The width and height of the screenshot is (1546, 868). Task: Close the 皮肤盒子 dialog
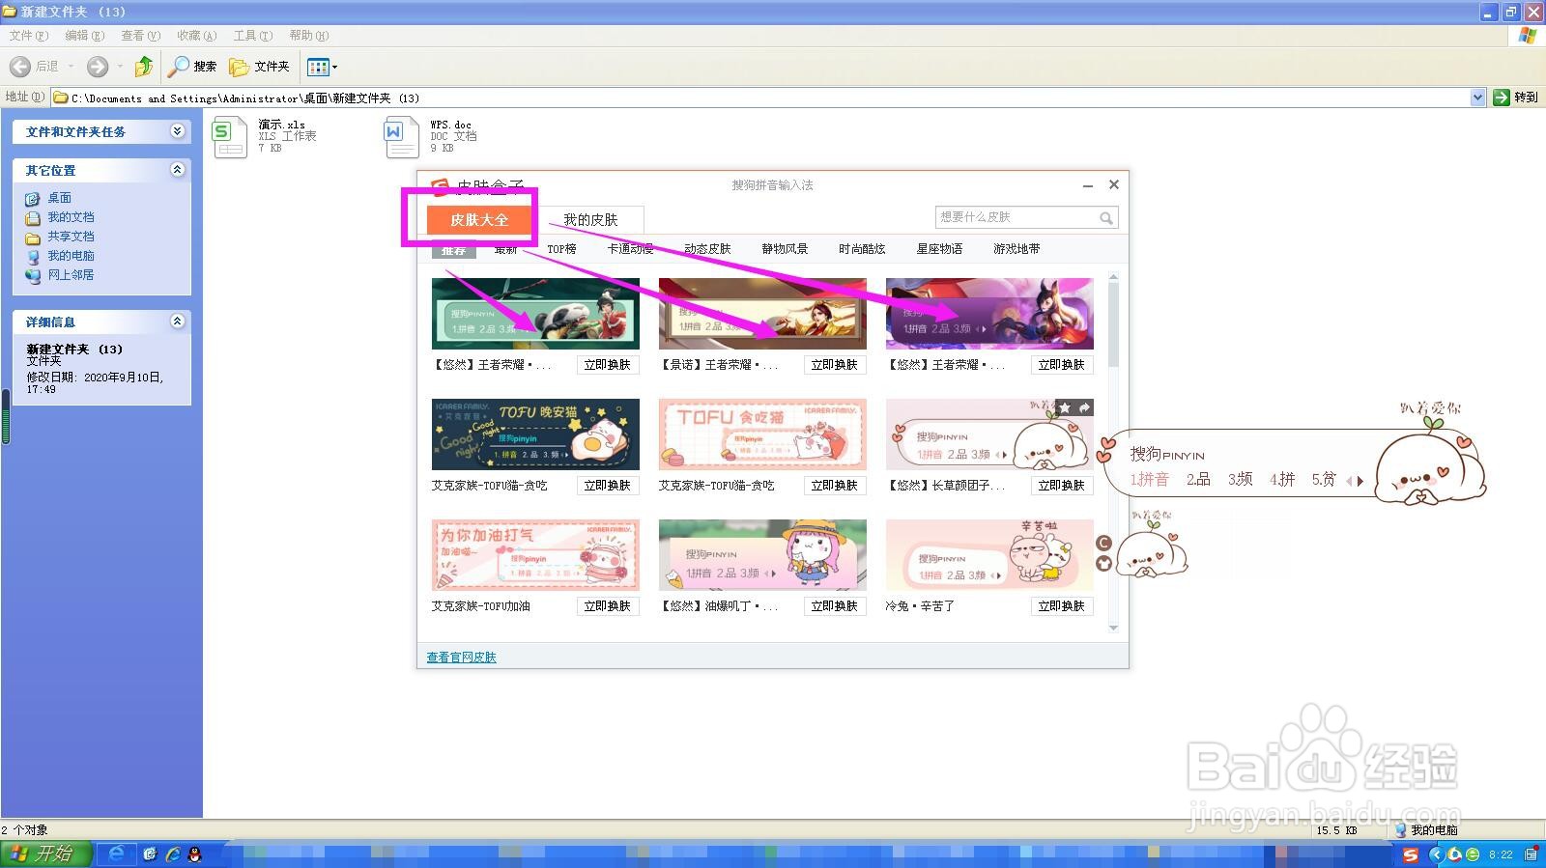point(1114,184)
